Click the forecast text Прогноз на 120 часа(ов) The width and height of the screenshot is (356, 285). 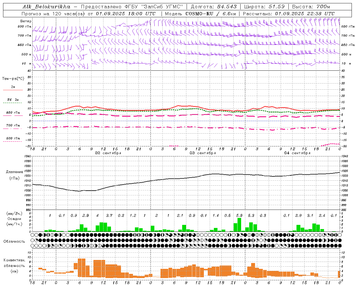tap(54, 14)
